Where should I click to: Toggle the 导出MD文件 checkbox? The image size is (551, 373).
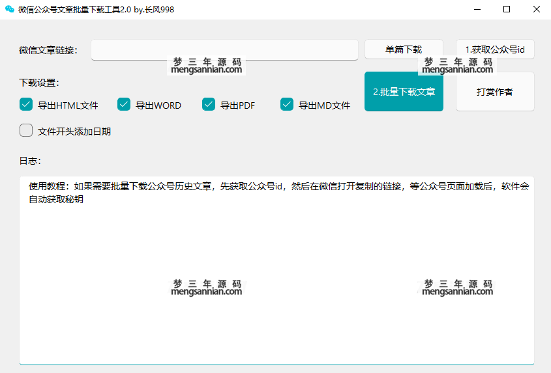(x=287, y=105)
